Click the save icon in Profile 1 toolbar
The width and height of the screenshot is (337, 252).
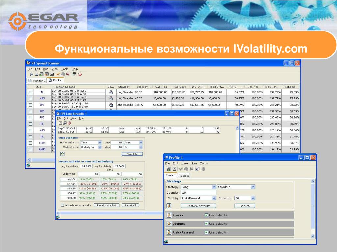coord(169,169)
